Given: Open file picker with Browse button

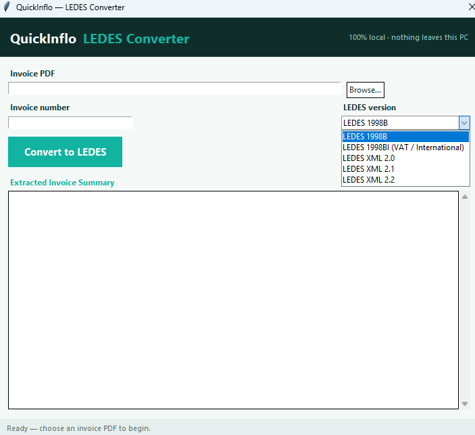Looking at the screenshot, I should (x=366, y=90).
